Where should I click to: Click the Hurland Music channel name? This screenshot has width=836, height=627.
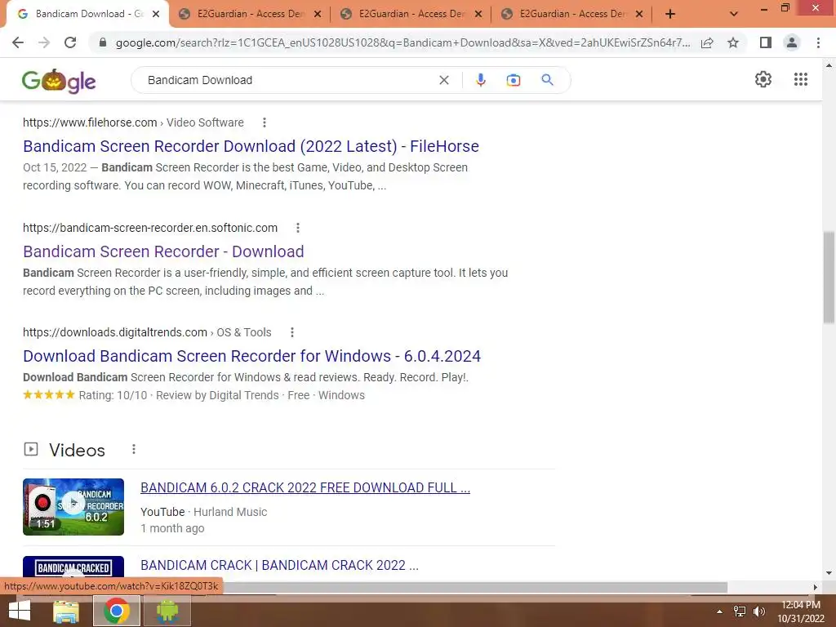(x=229, y=512)
